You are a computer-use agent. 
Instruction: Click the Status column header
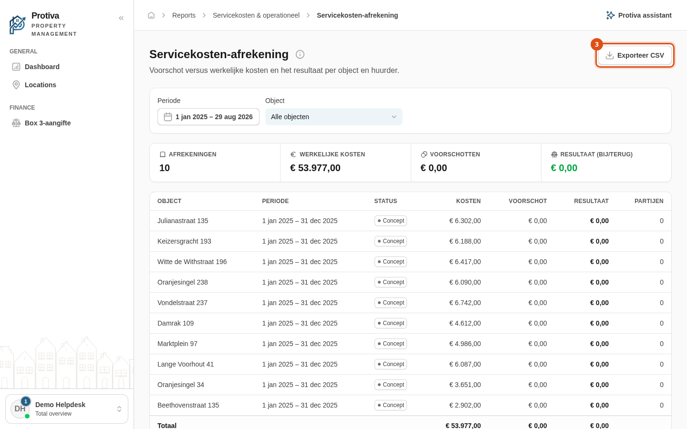(x=385, y=201)
